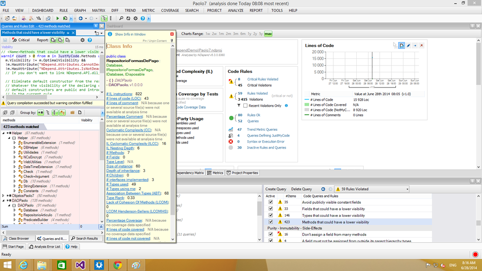This screenshot has width=482, height=271.
Task: Uncheck Active for 'Avoid publicly visible constant fields'
Action: point(270,202)
